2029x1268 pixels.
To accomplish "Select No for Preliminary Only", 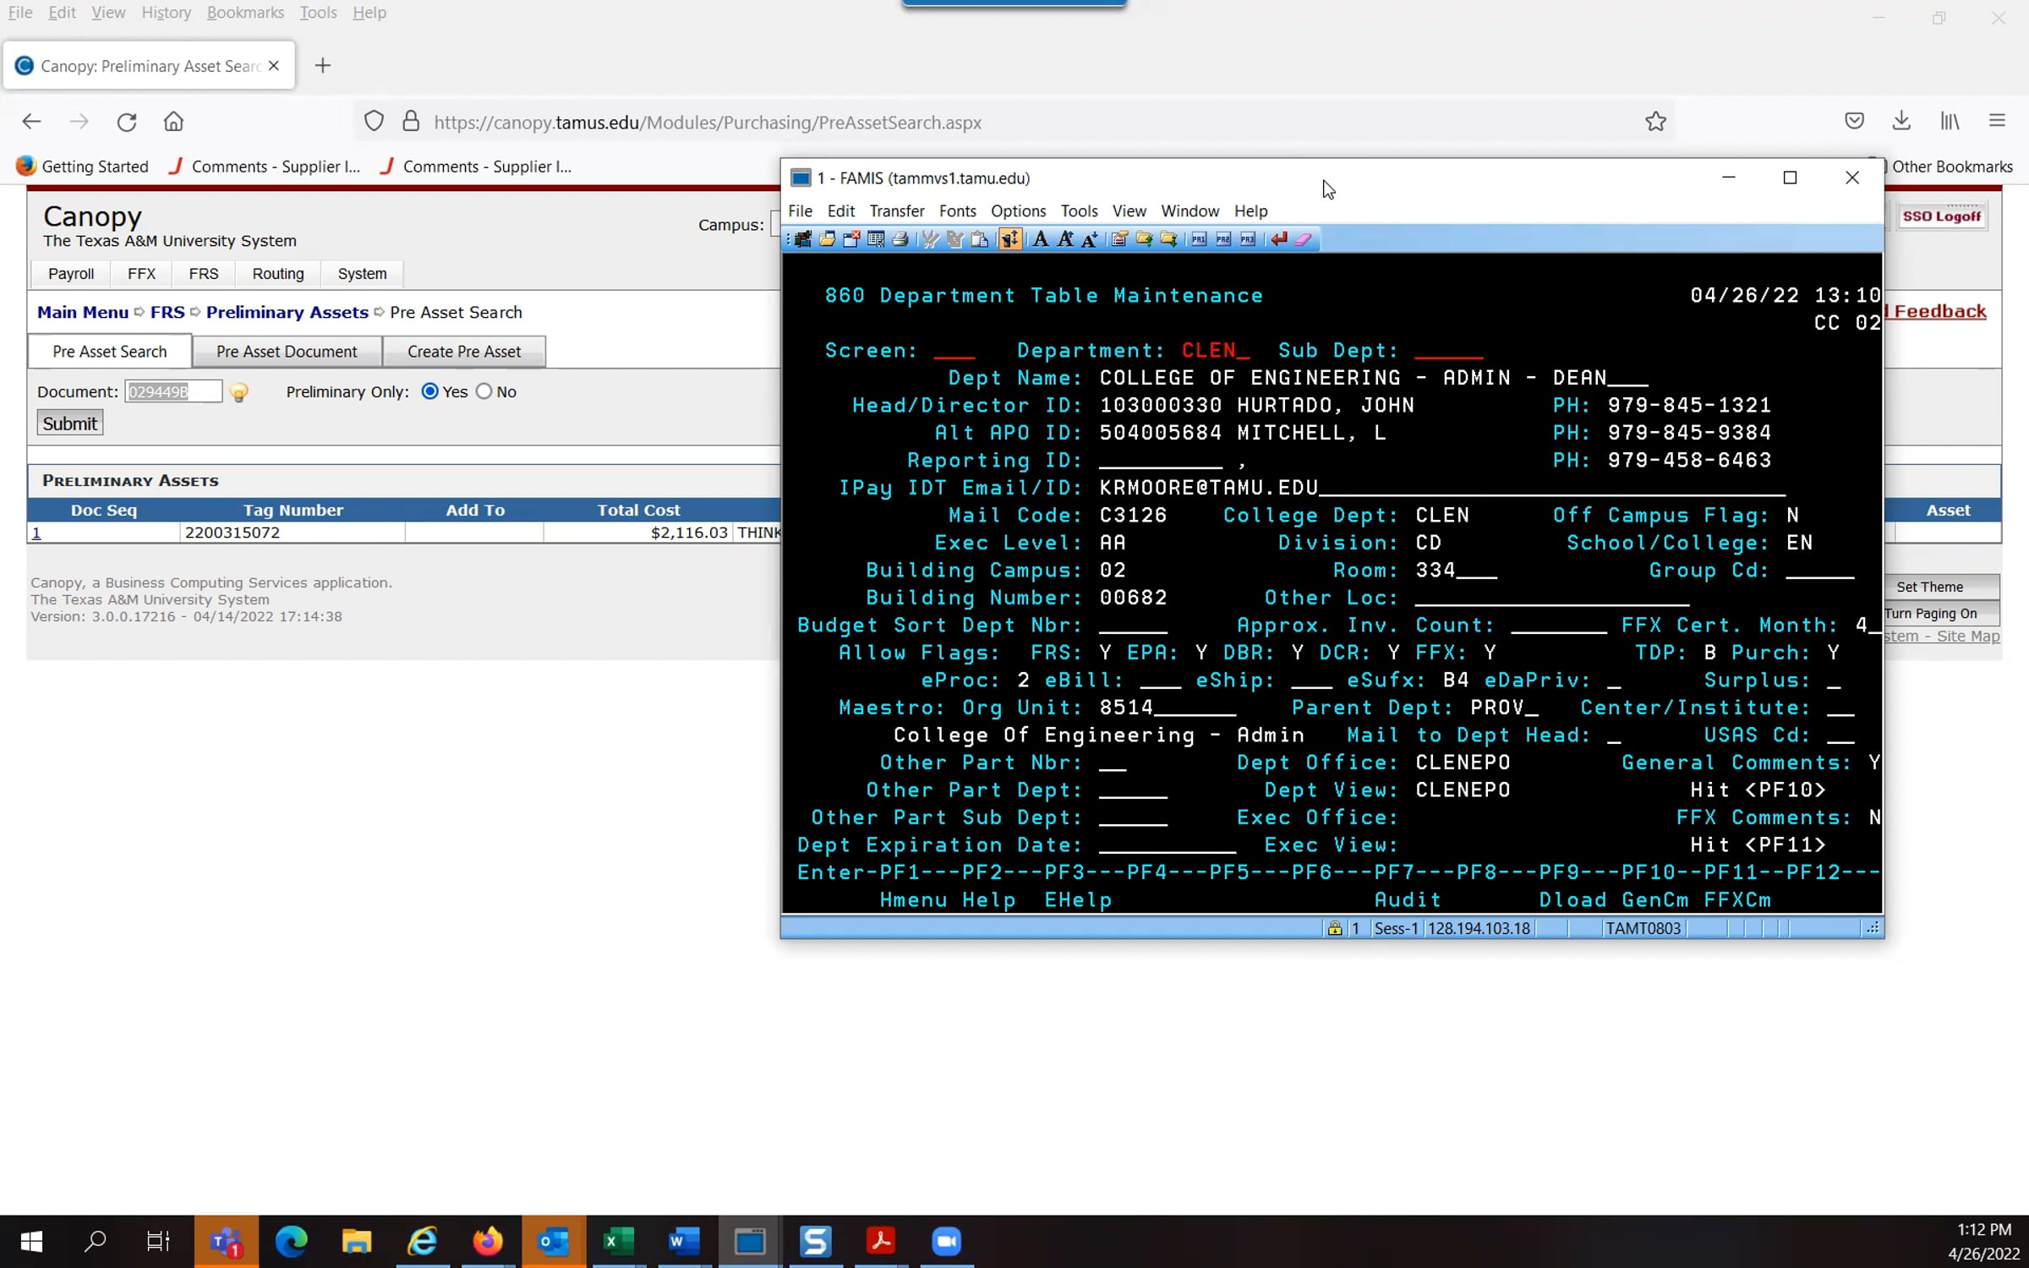I will (x=484, y=391).
